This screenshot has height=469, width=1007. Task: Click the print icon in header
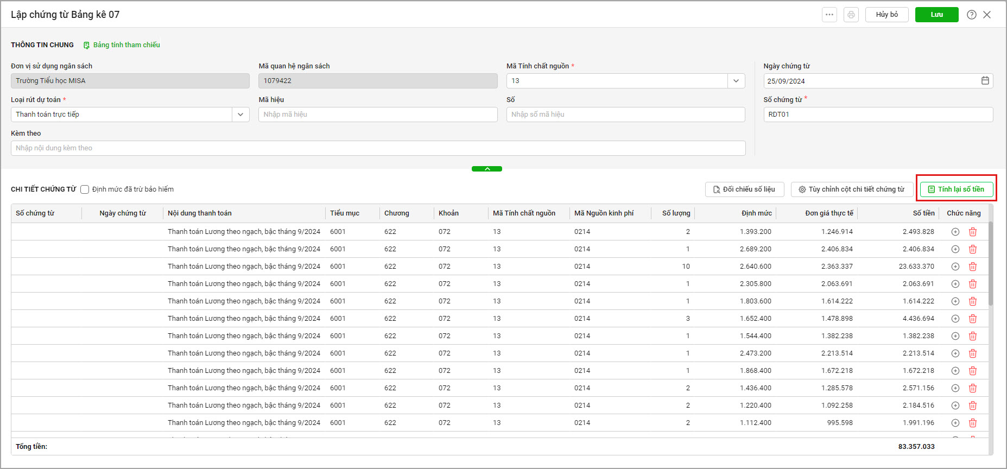click(851, 15)
